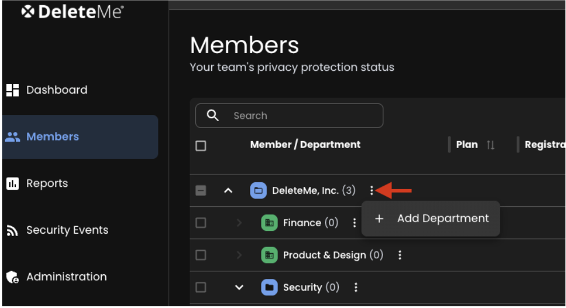
Task: Toggle the DeleteMe, Inc. row checkbox
Action: click(x=201, y=190)
